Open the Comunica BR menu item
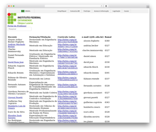Viewport: 156px width, 132px height. pos(75,11)
